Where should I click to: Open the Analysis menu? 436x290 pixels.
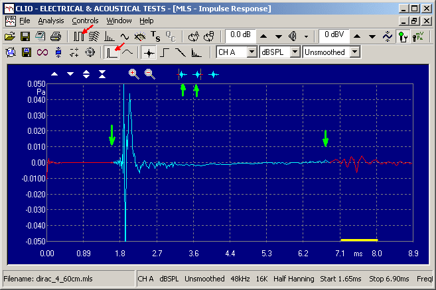[x=51, y=21]
